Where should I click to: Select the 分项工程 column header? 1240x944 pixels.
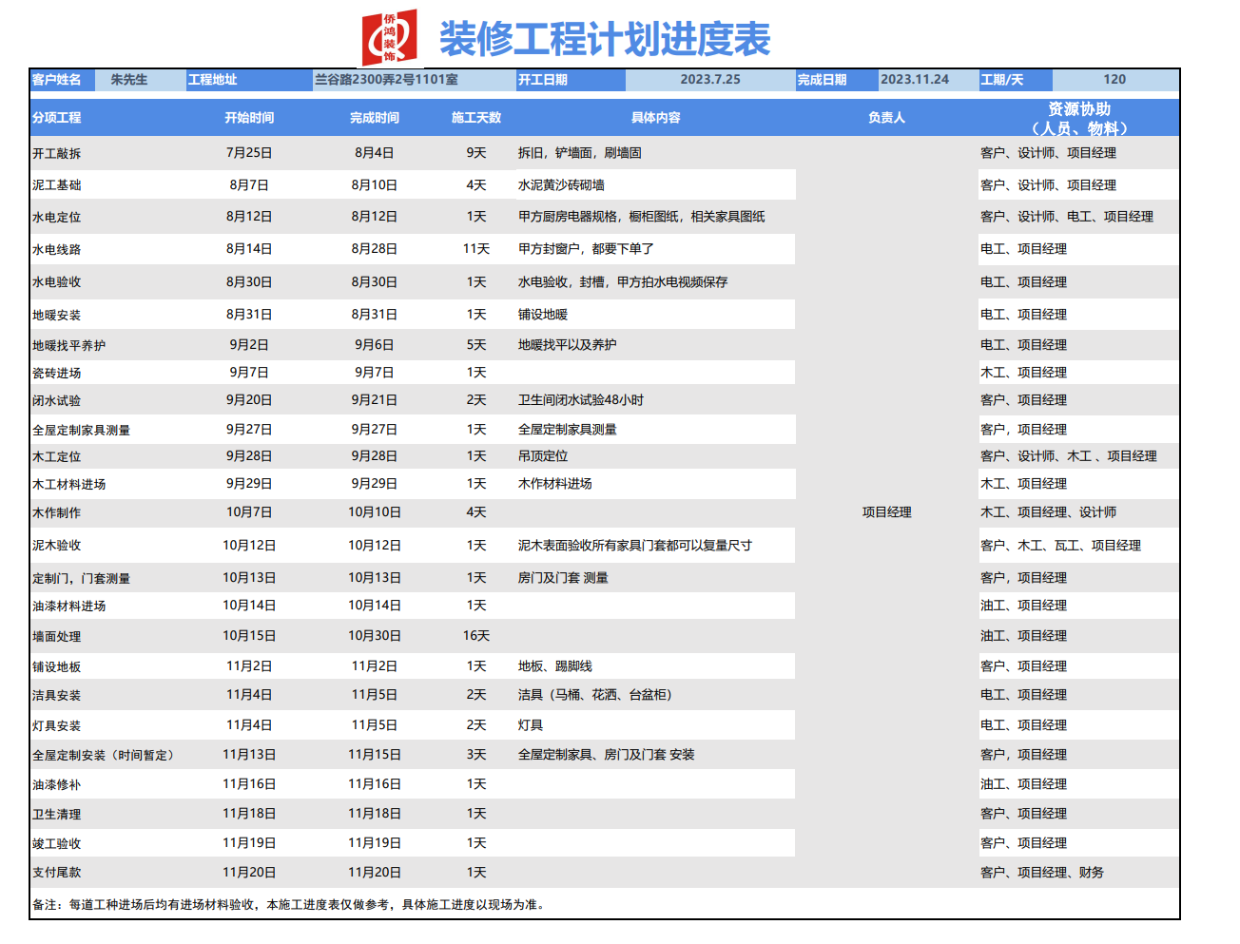click(x=57, y=118)
